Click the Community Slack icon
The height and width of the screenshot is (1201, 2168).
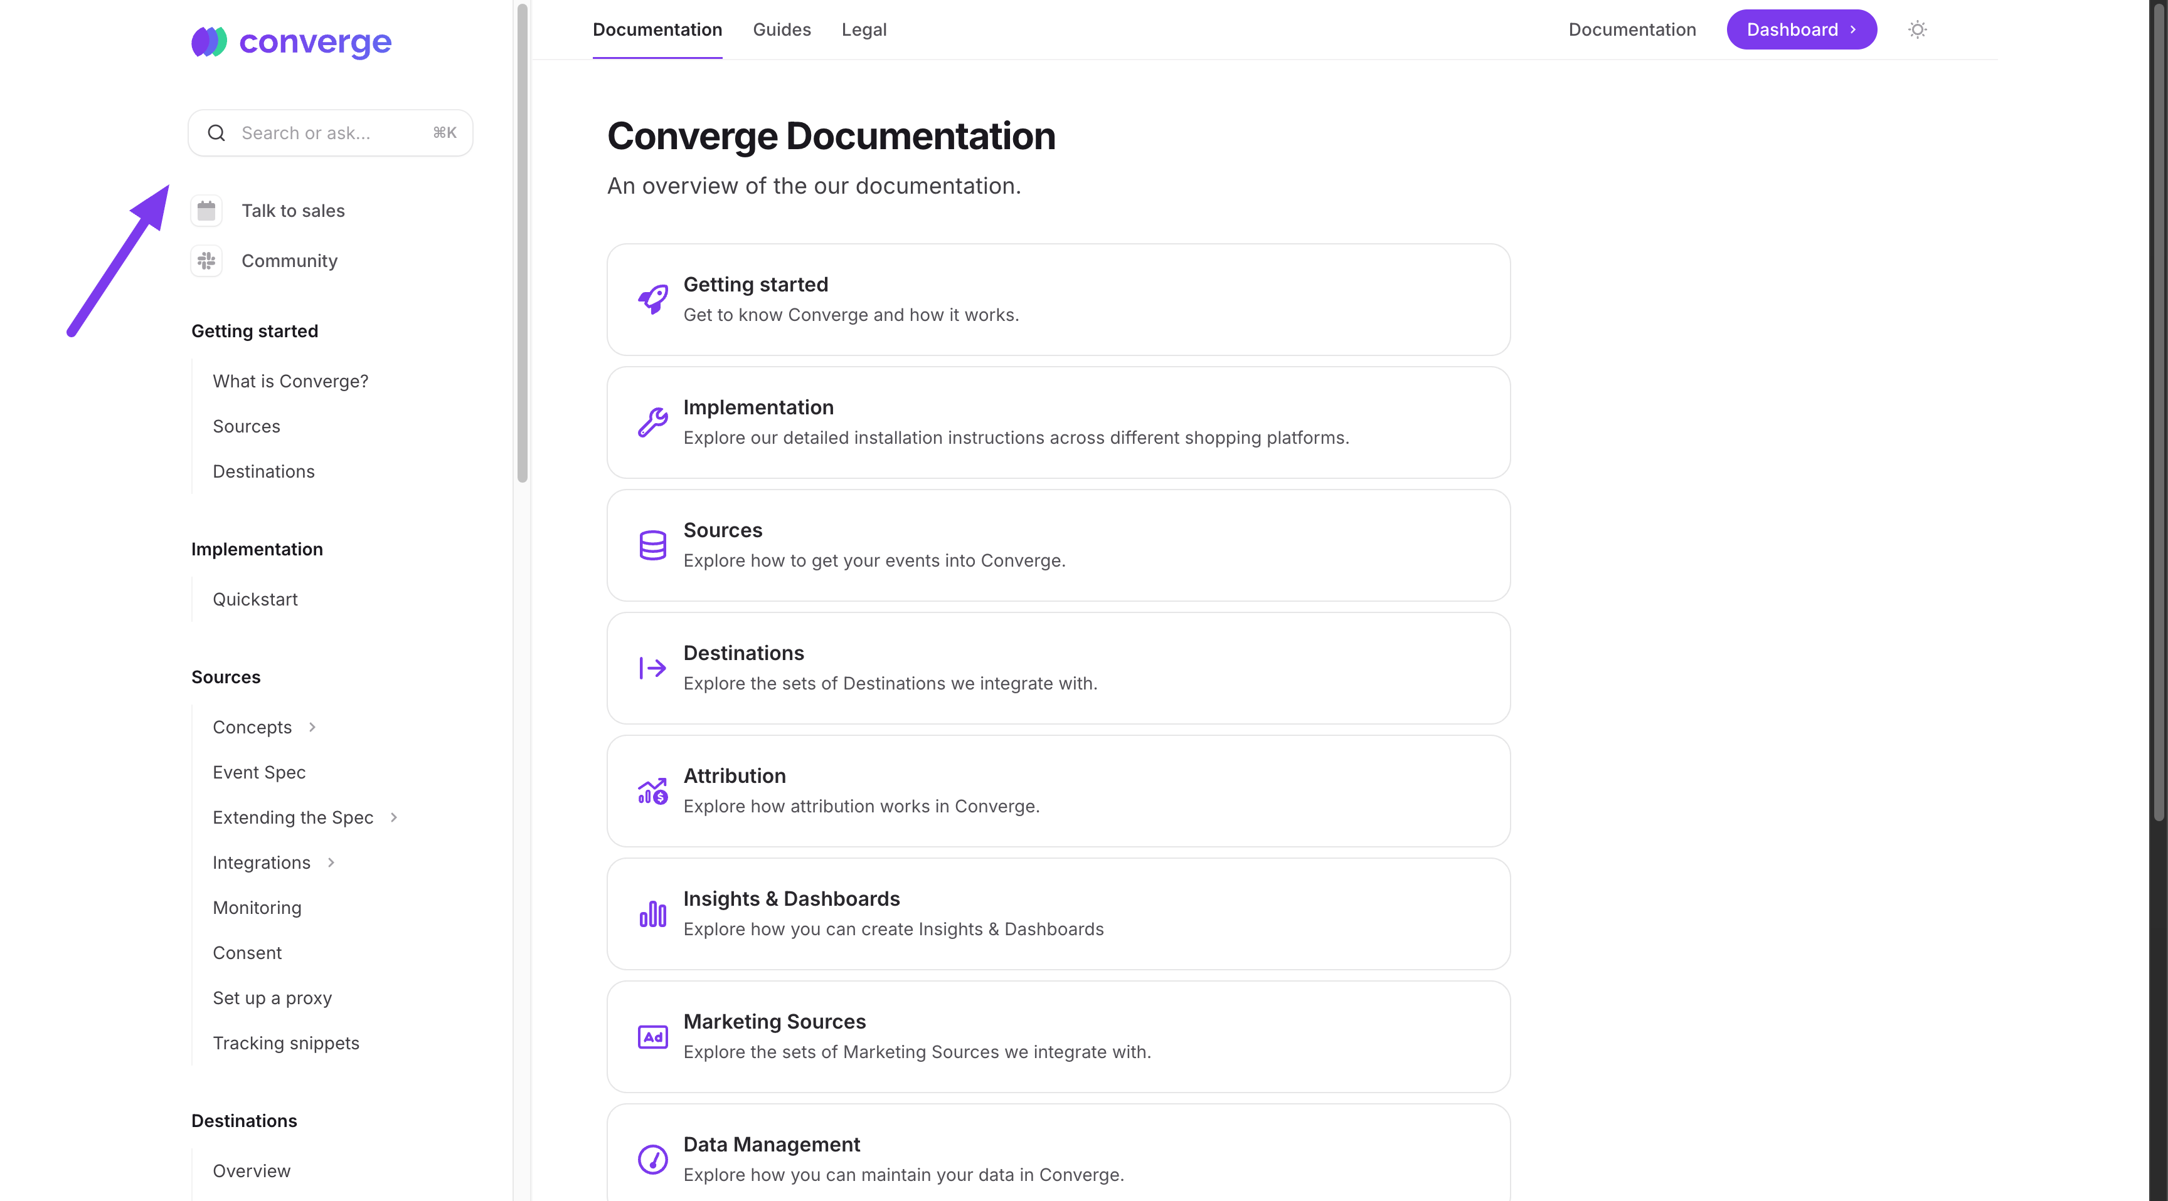coord(206,261)
